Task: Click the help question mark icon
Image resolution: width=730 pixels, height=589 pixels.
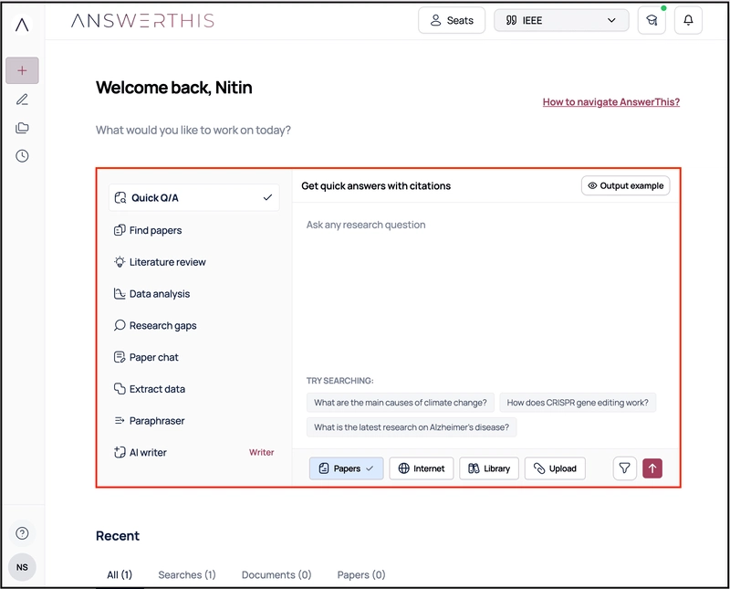Action: click(x=22, y=533)
